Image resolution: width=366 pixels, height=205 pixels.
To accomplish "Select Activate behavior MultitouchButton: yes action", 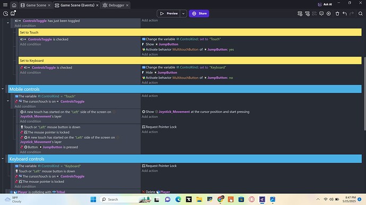I will [x=188, y=49].
